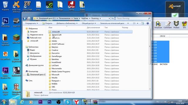Select the Grand Theft Auto IV desktop shortcut
Image resolution: width=188 pixels, height=105 pixels.
click(27, 6)
